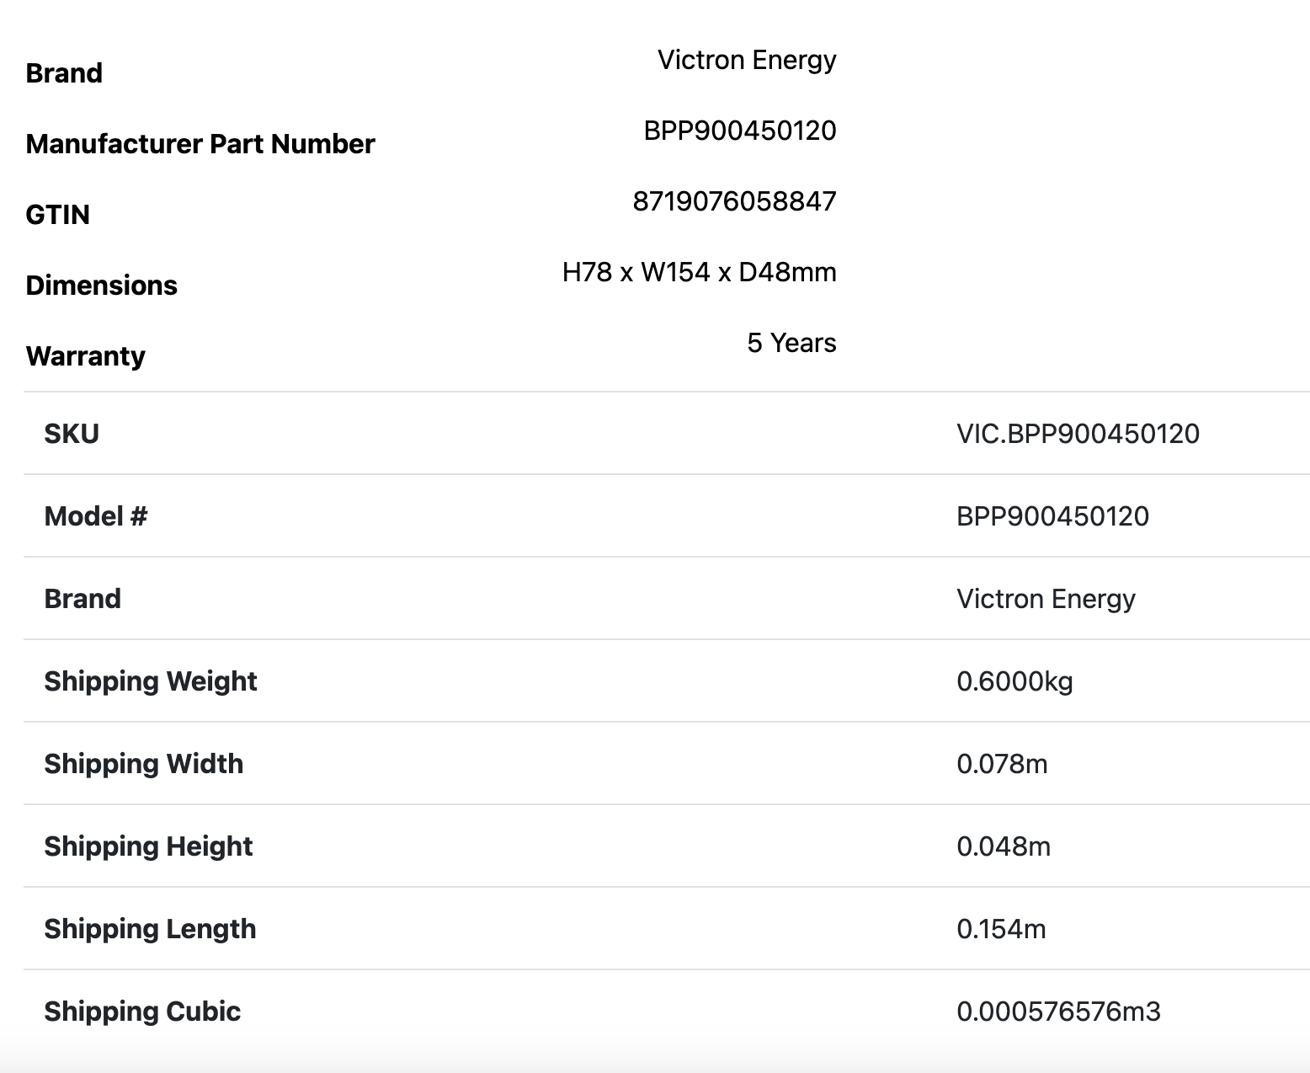The height and width of the screenshot is (1073, 1310).
Task: Click the Shipping Height label
Action: [x=148, y=846]
